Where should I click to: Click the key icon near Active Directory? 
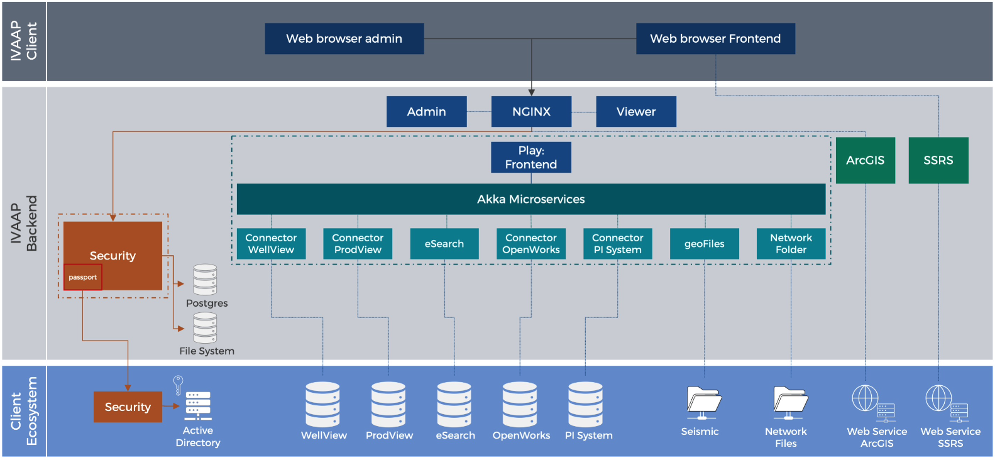point(178,385)
